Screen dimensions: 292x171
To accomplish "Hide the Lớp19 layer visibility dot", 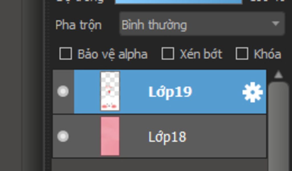I will [63, 91].
